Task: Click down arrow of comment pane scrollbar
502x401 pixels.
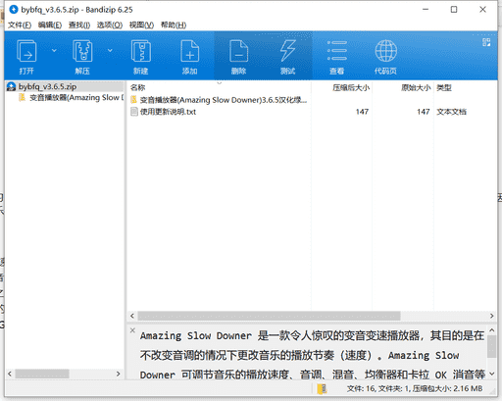Action: (491, 374)
